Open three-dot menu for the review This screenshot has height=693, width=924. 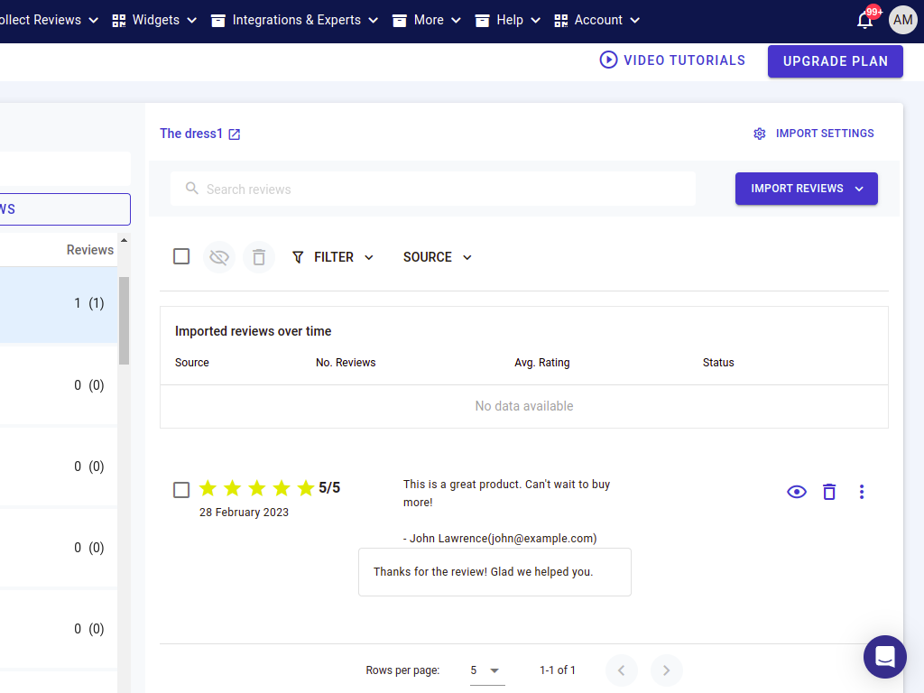click(862, 492)
